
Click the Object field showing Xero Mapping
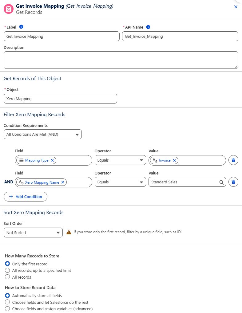pyautogui.click(x=60, y=99)
